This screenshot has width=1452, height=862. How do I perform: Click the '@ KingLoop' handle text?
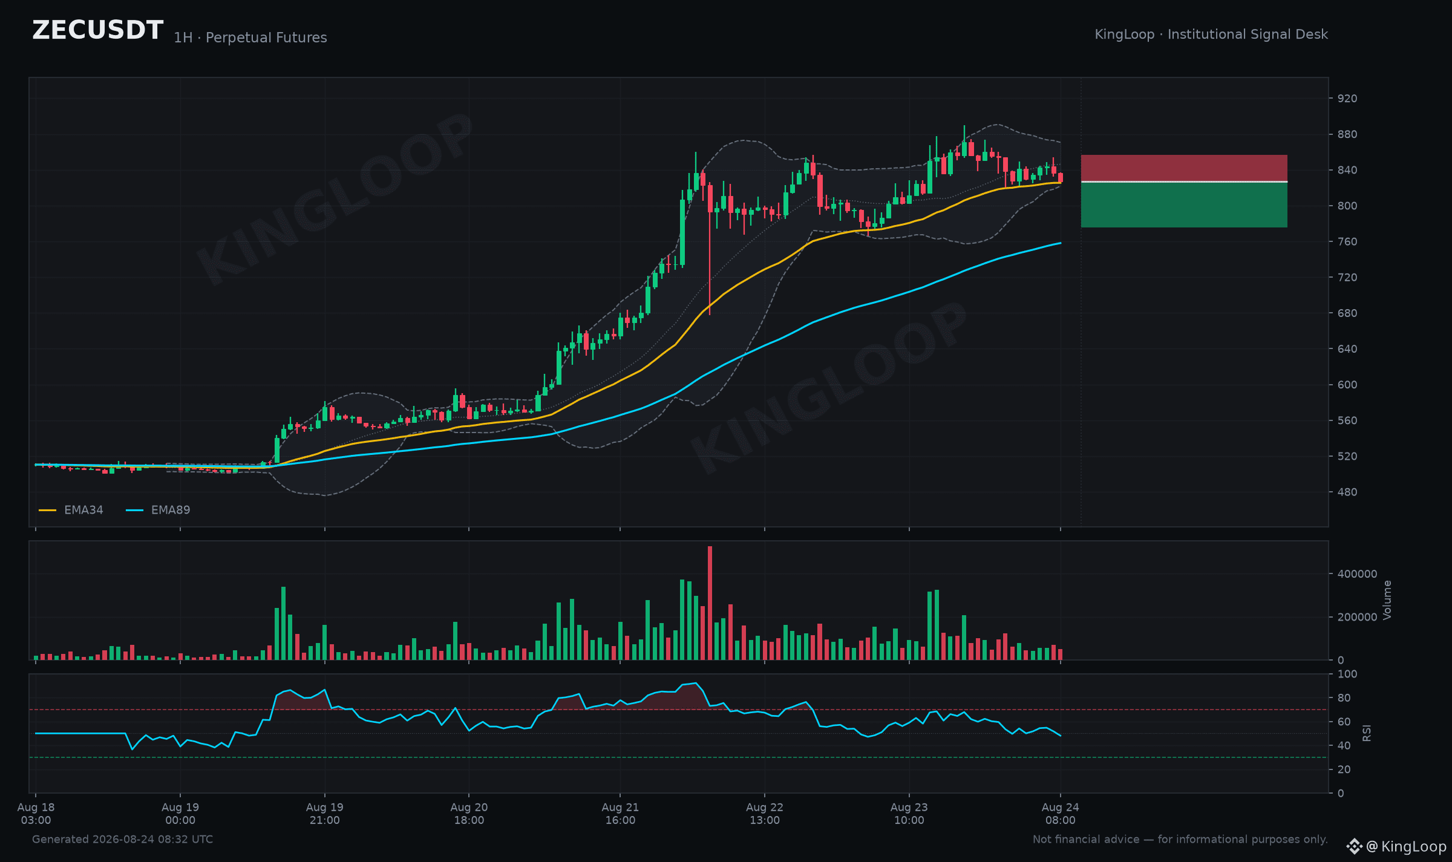tap(1407, 846)
